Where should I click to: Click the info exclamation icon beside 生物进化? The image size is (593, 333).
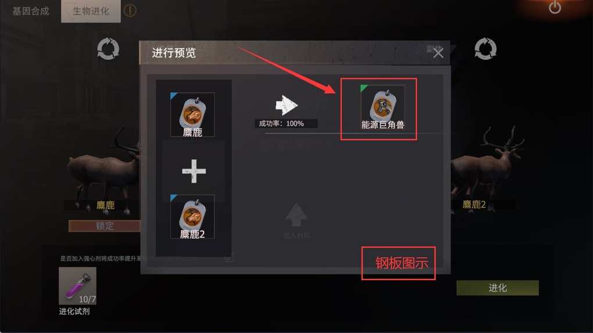130,10
